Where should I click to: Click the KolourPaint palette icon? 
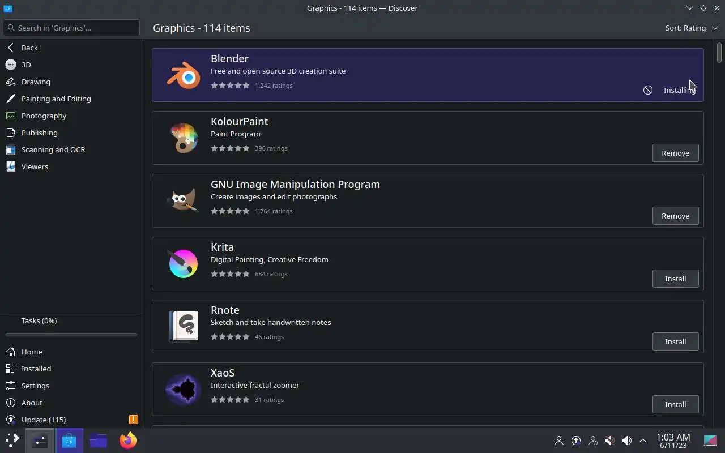(184, 138)
